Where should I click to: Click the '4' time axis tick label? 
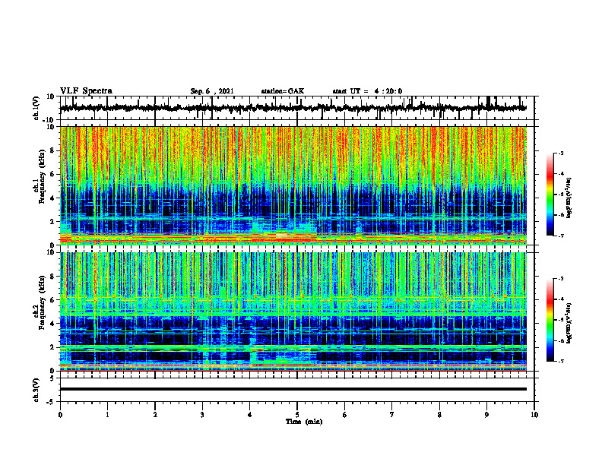250,415
